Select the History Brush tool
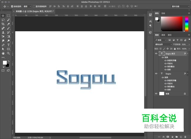The width and height of the screenshot is (191, 139). point(8,32)
